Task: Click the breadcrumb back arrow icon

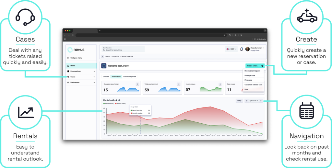Action: tap(102, 56)
